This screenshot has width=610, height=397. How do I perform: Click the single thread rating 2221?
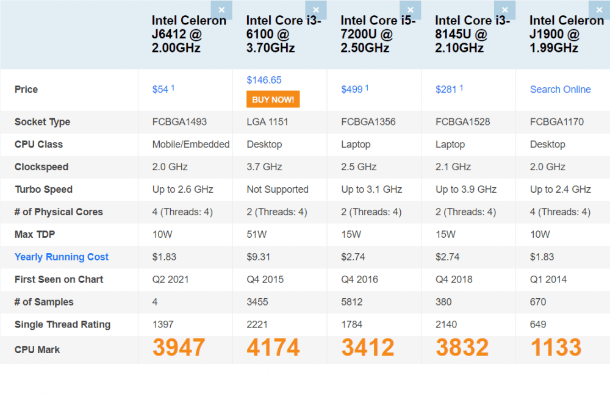coord(257,324)
